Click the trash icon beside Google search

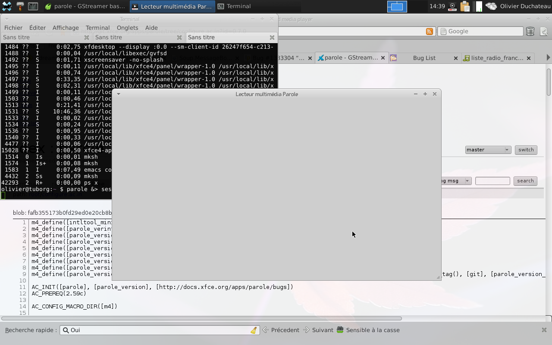point(530,31)
